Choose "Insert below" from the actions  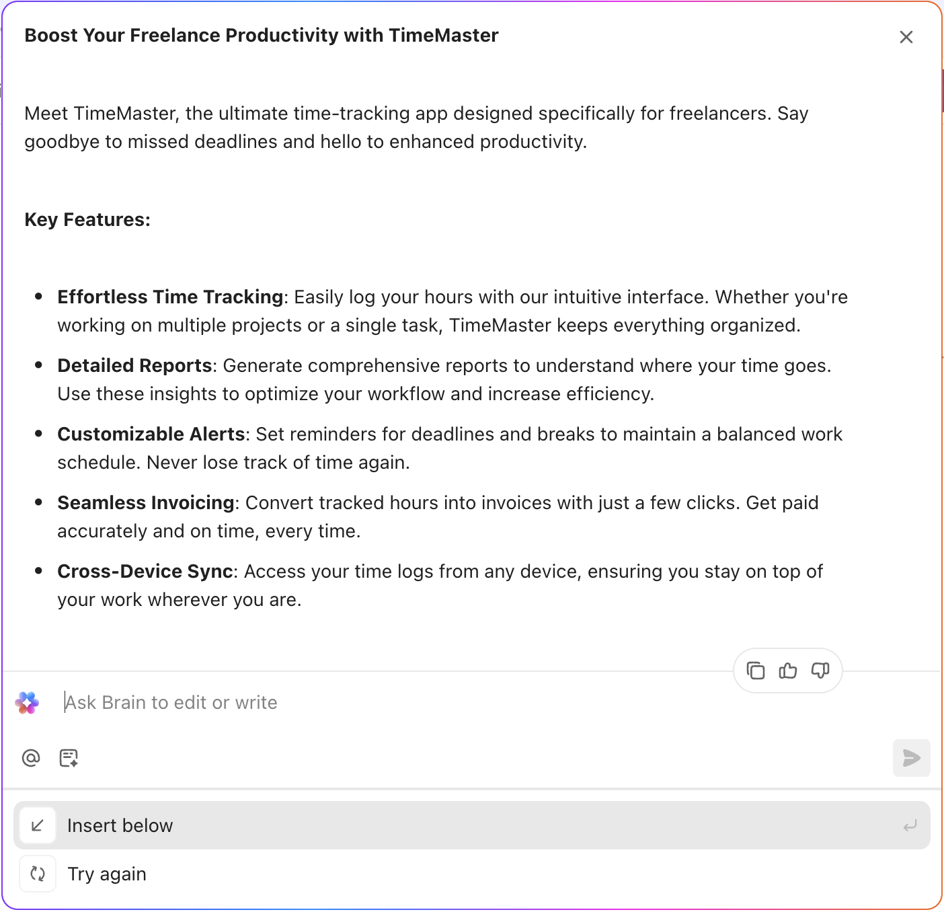point(120,825)
